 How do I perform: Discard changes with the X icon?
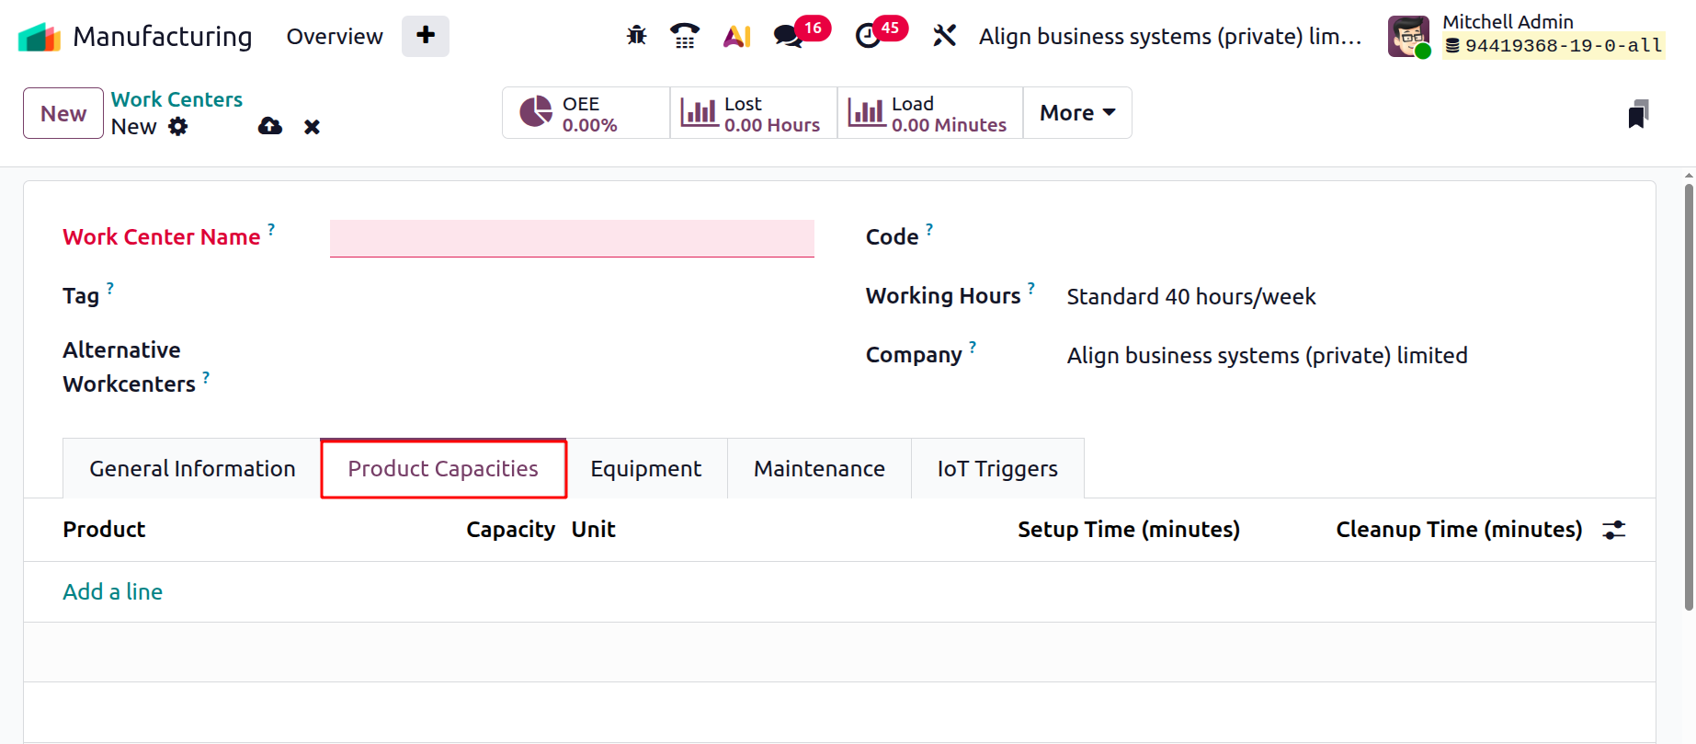coord(313,127)
